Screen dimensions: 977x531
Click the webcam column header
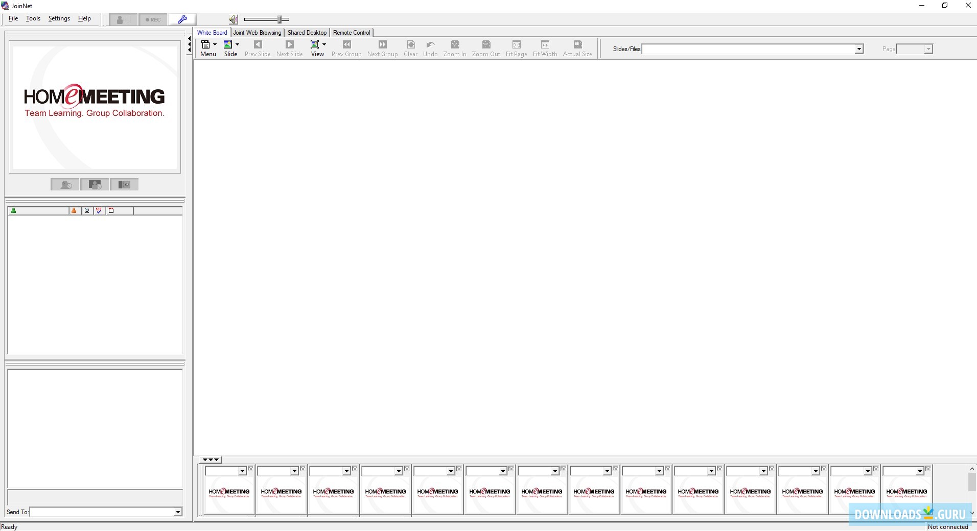[x=87, y=210]
